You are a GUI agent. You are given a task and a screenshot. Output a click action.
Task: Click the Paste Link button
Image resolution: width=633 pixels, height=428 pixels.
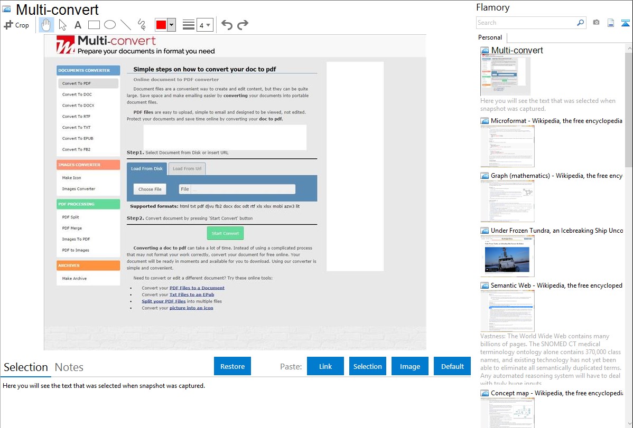point(325,366)
